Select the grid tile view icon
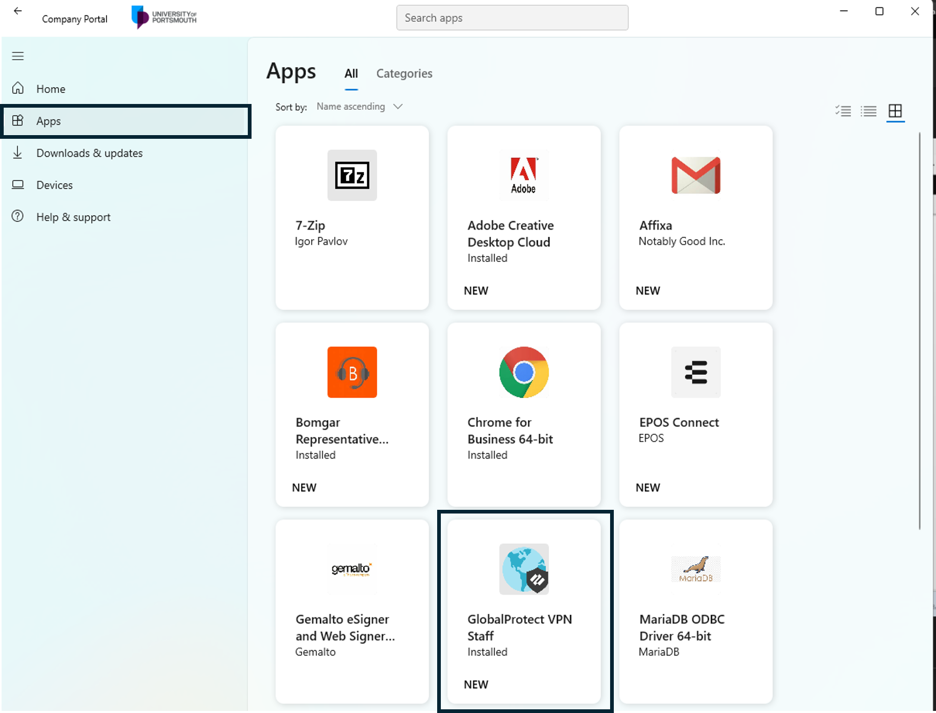 pyautogui.click(x=895, y=111)
